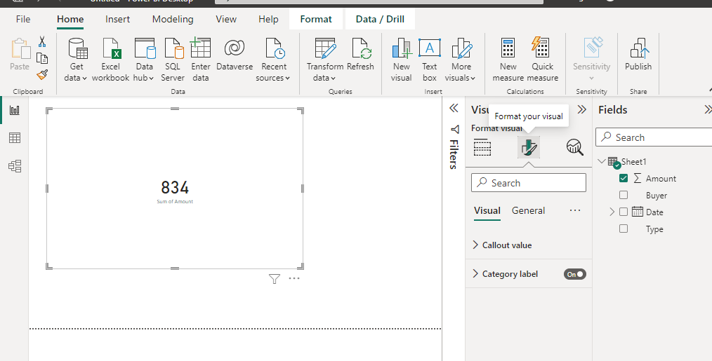Switch to Report view in left sidebar
The width and height of the screenshot is (712, 361).
pos(15,110)
